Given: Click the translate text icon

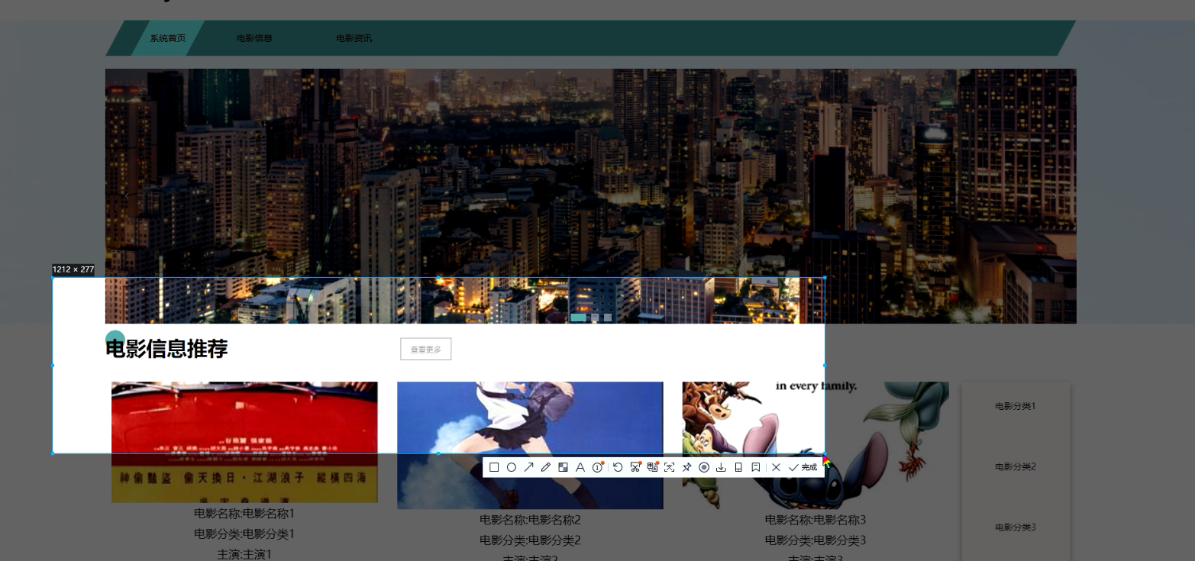Looking at the screenshot, I should pos(652,467).
